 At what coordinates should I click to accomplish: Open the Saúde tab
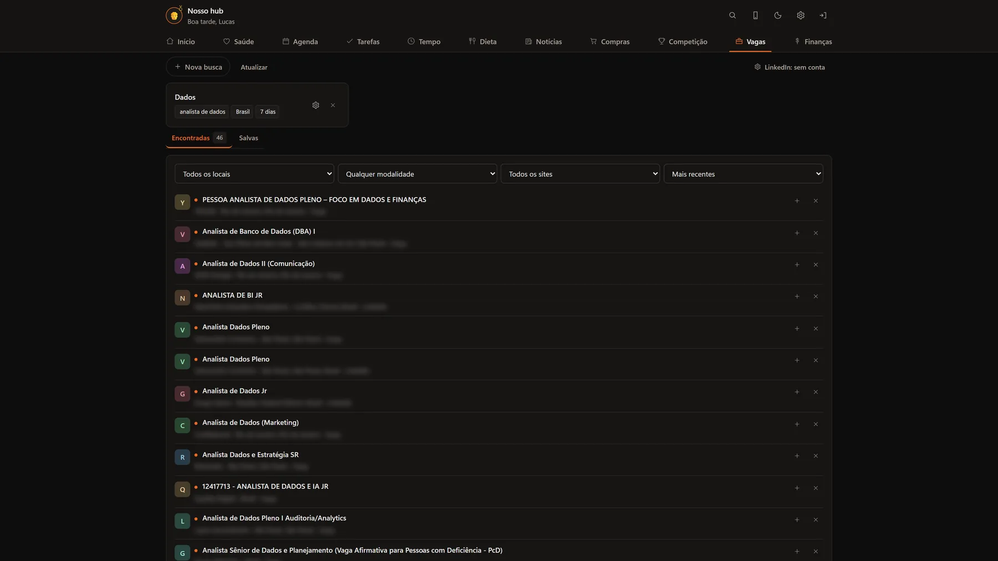click(238, 42)
